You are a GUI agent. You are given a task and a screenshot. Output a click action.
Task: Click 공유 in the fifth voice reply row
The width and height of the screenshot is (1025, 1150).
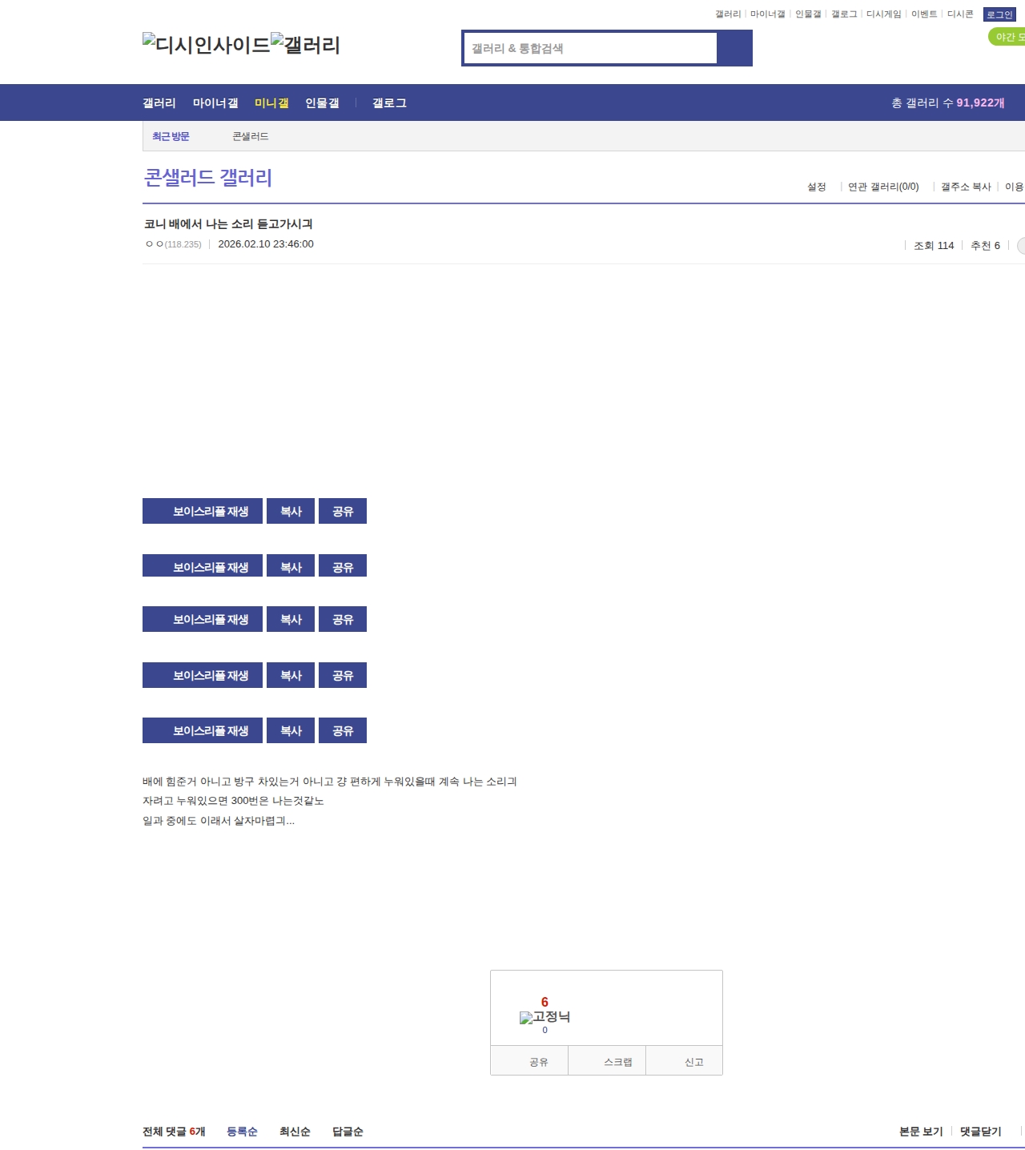pos(343,730)
